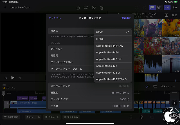Go back from Lunar New Year project
Screen dimensions: 180x125
6,8
